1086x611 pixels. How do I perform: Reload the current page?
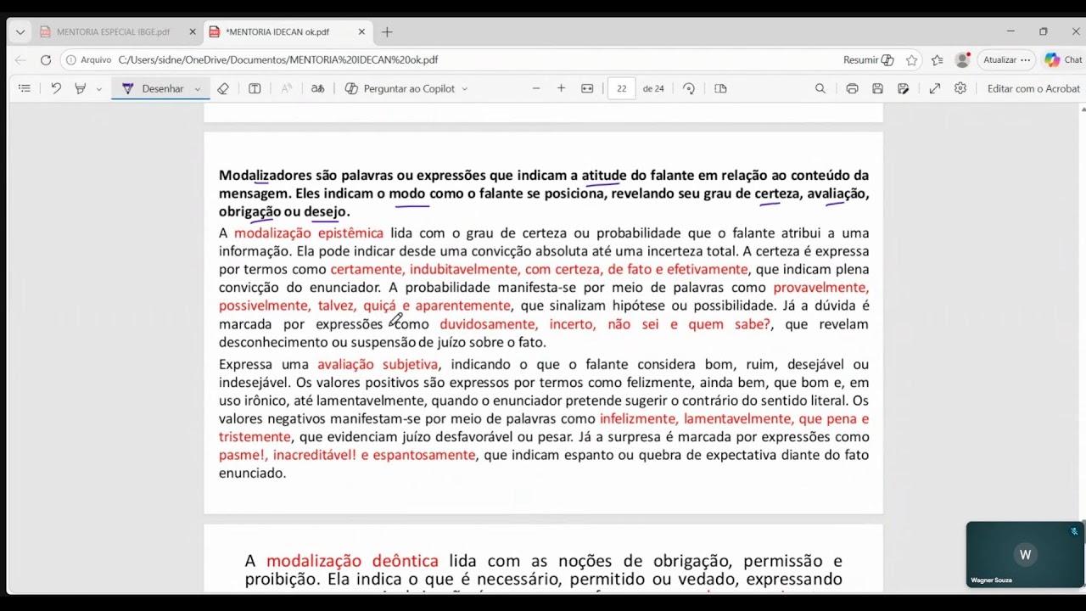[46, 60]
